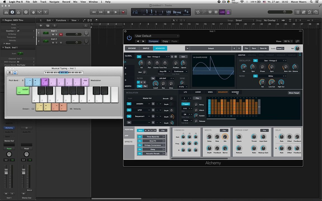The height and width of the screenshot is (201, 322).
Task: Enable the Count-in 1234 button
Action: [222, 12]
